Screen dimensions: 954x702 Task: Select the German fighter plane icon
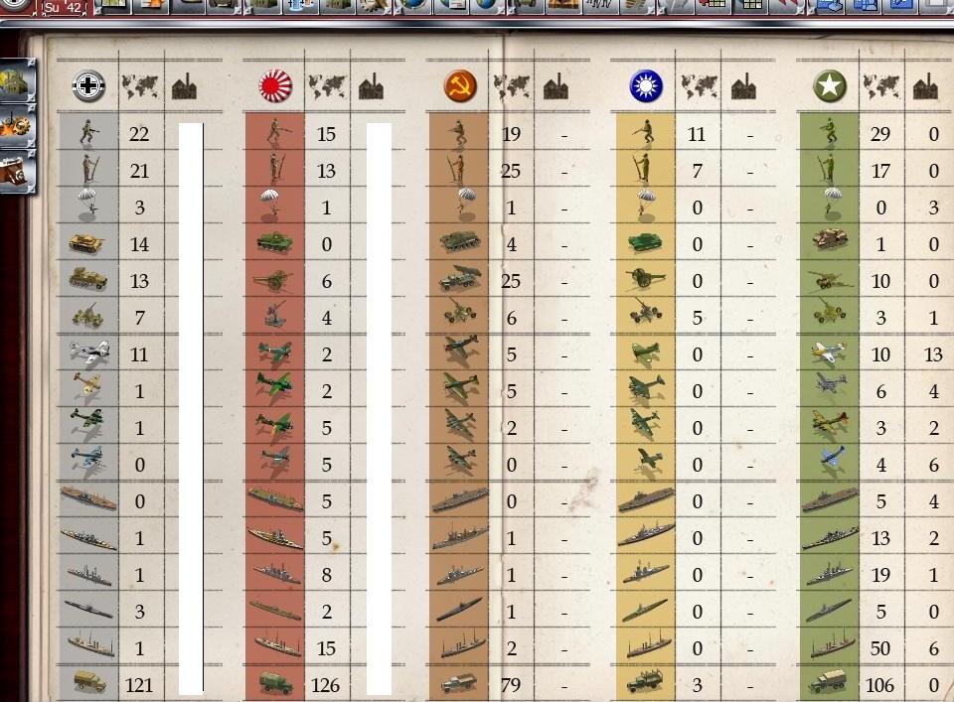point(88,352)
